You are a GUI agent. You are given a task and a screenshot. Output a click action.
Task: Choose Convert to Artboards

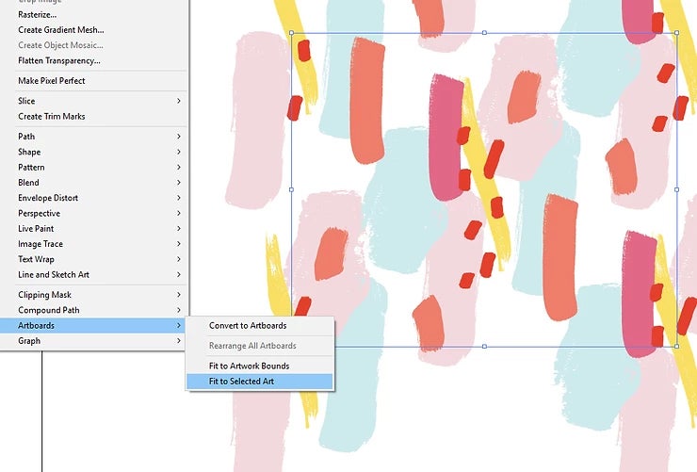click(260, 325)
